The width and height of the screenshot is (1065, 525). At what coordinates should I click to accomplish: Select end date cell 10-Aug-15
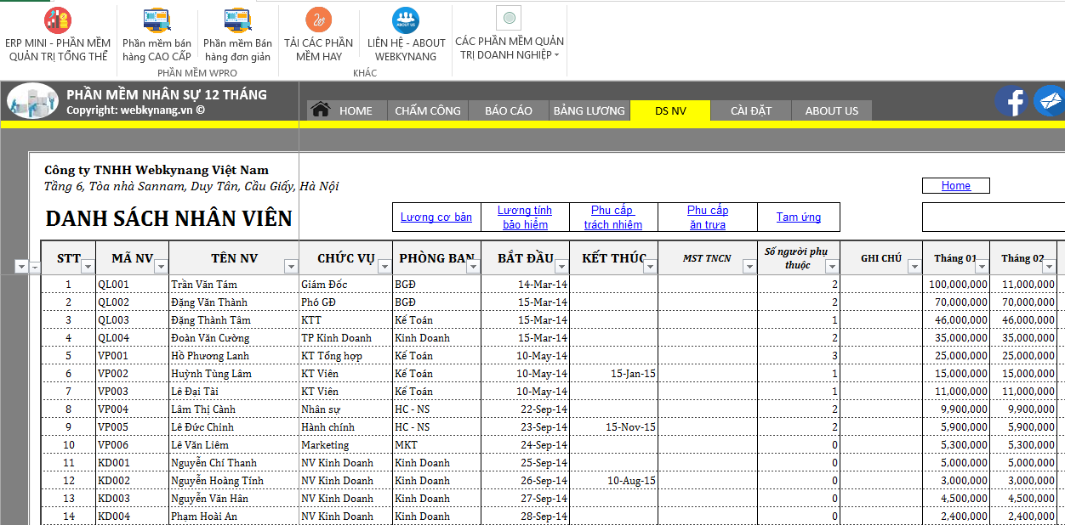click(x=614, y=481)
